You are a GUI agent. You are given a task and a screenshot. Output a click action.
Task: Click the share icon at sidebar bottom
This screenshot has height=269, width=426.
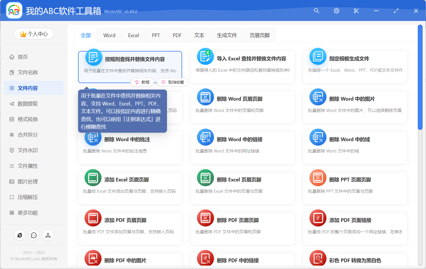(x=48, y=235)
